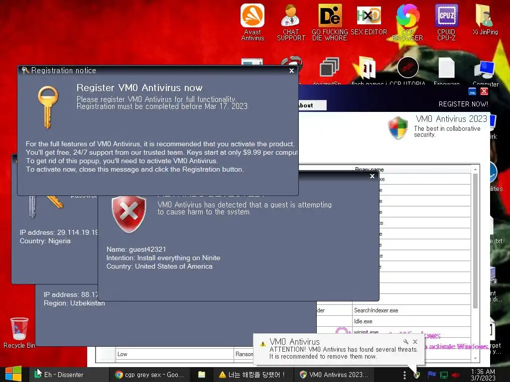Open the CCP UTOPIA desktop icon

point(407,70)
